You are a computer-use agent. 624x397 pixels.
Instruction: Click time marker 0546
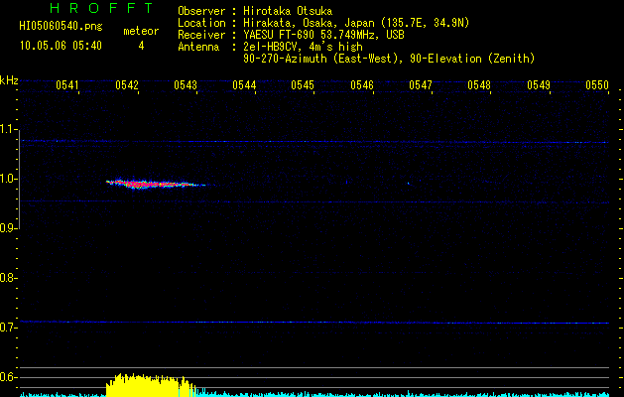click(362, 85)
